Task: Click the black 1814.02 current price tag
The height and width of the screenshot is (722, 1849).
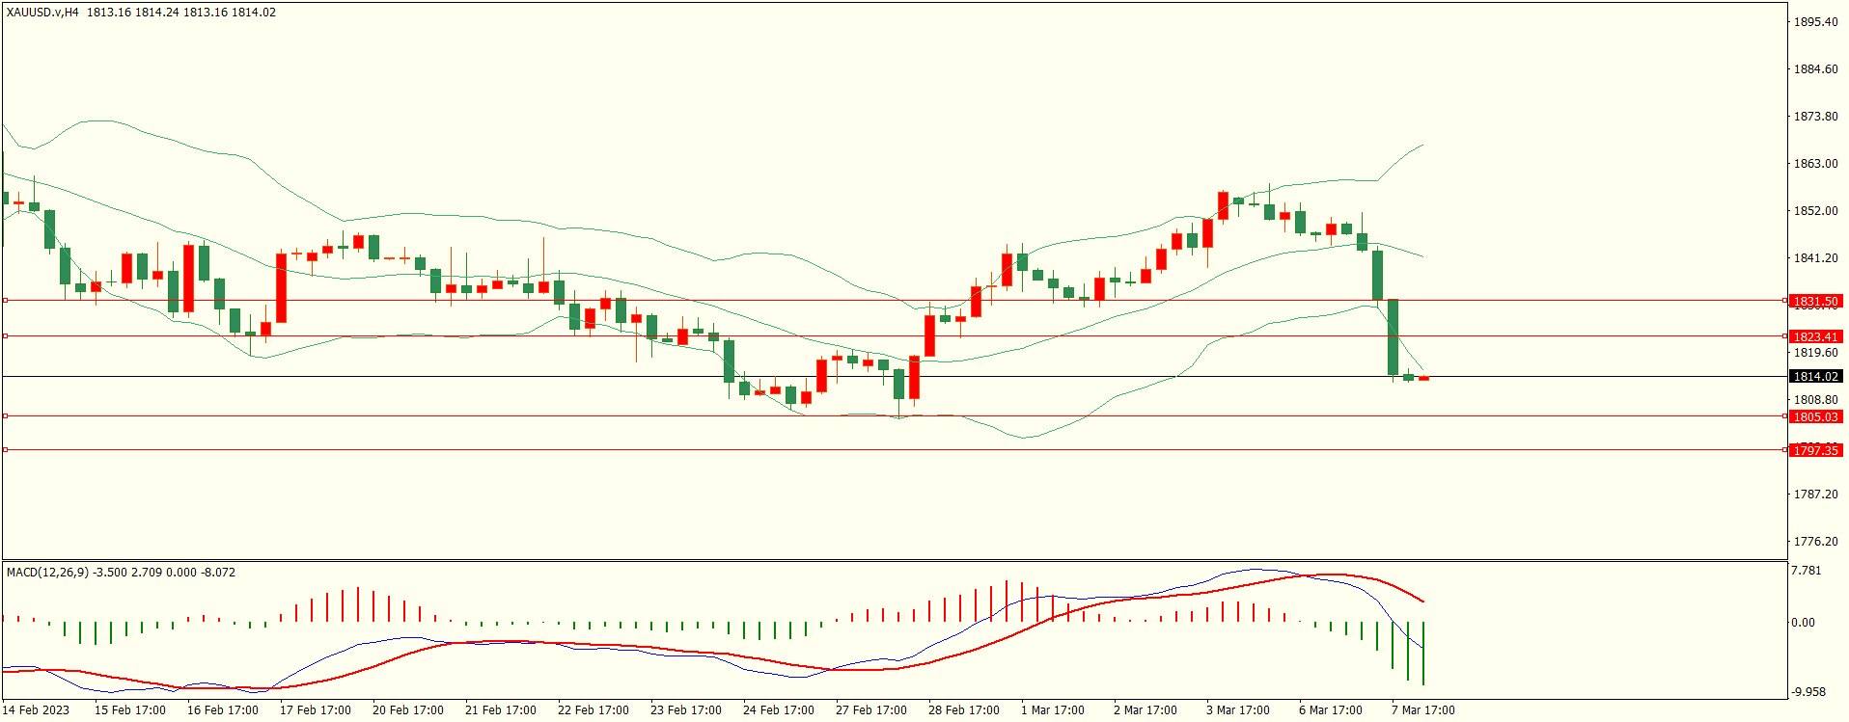Action: click(x=1815, y=377)
